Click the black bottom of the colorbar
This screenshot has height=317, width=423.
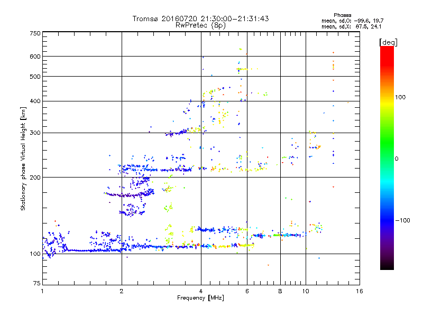(387, 266)
